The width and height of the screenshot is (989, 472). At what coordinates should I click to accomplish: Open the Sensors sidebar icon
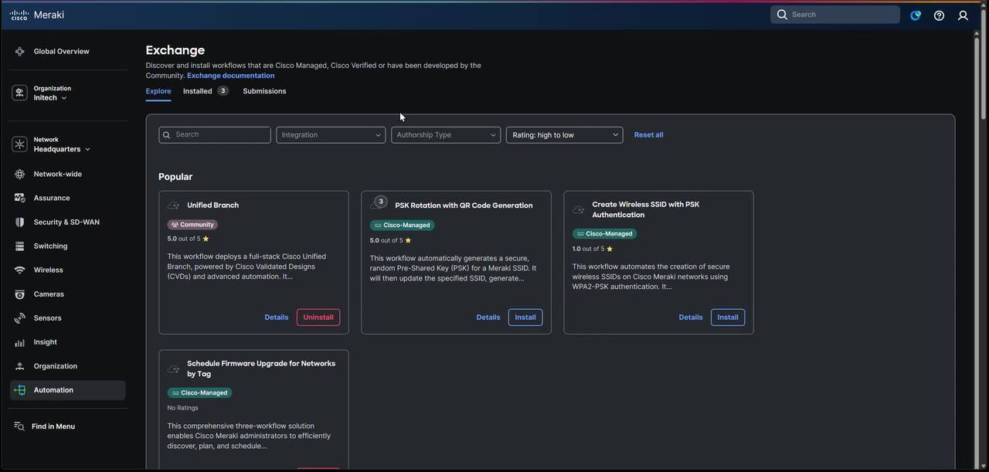(x=19, y=318)
